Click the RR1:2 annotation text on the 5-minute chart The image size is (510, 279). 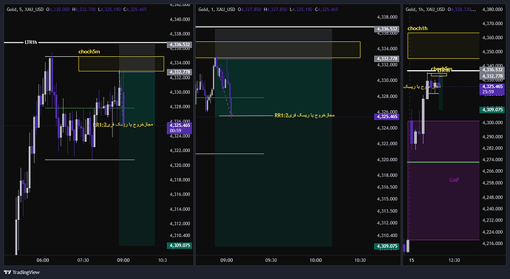(123, 125)
